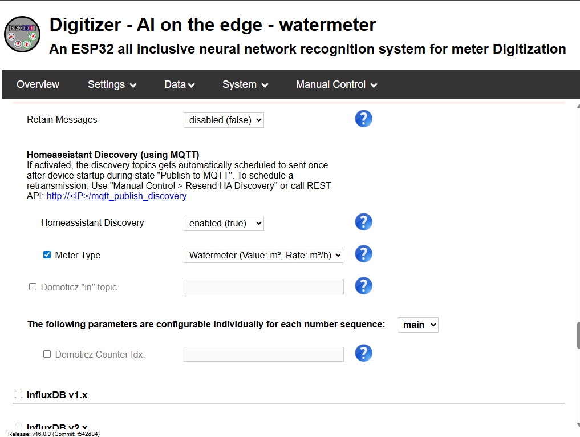
Task: Select number sequence from main dropdown
Action: [418, 325]
